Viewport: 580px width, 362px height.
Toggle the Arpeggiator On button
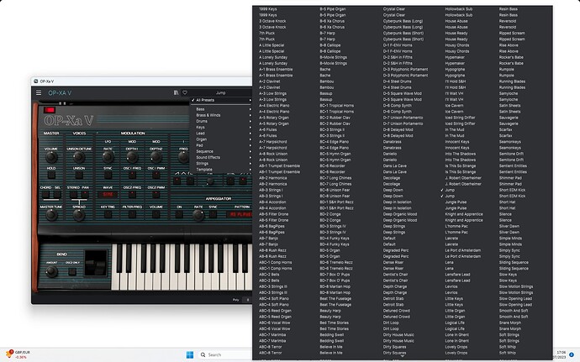coord(179,214)
